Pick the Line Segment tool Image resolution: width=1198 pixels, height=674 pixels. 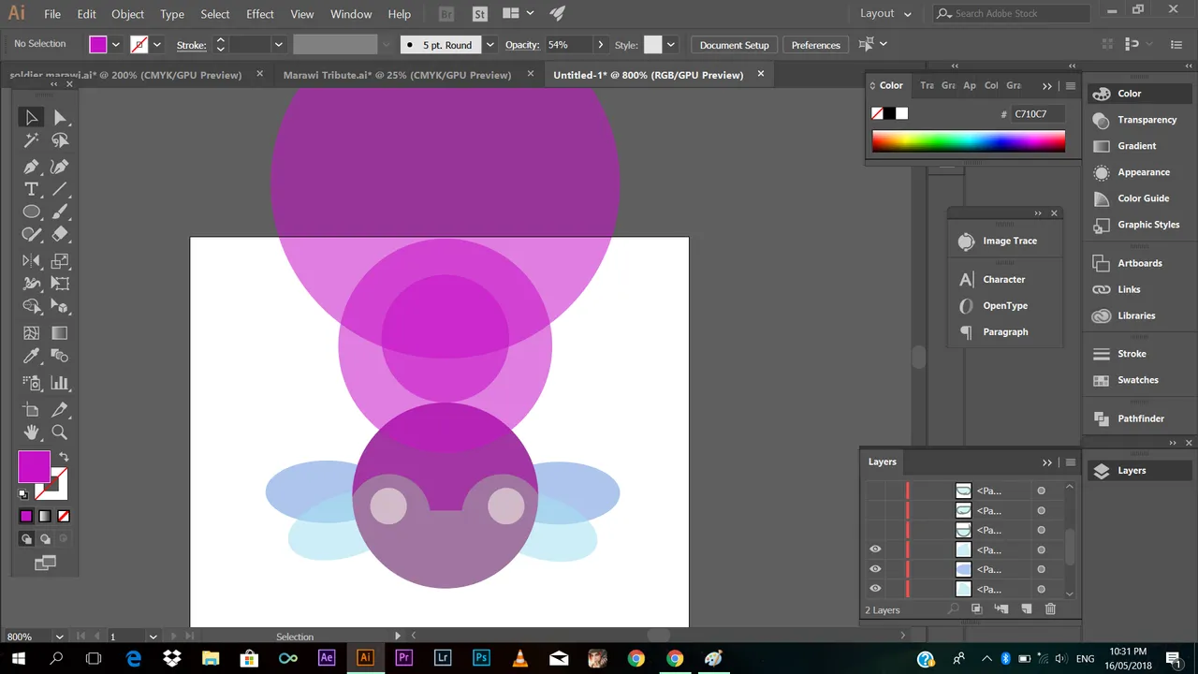[60, 189]
